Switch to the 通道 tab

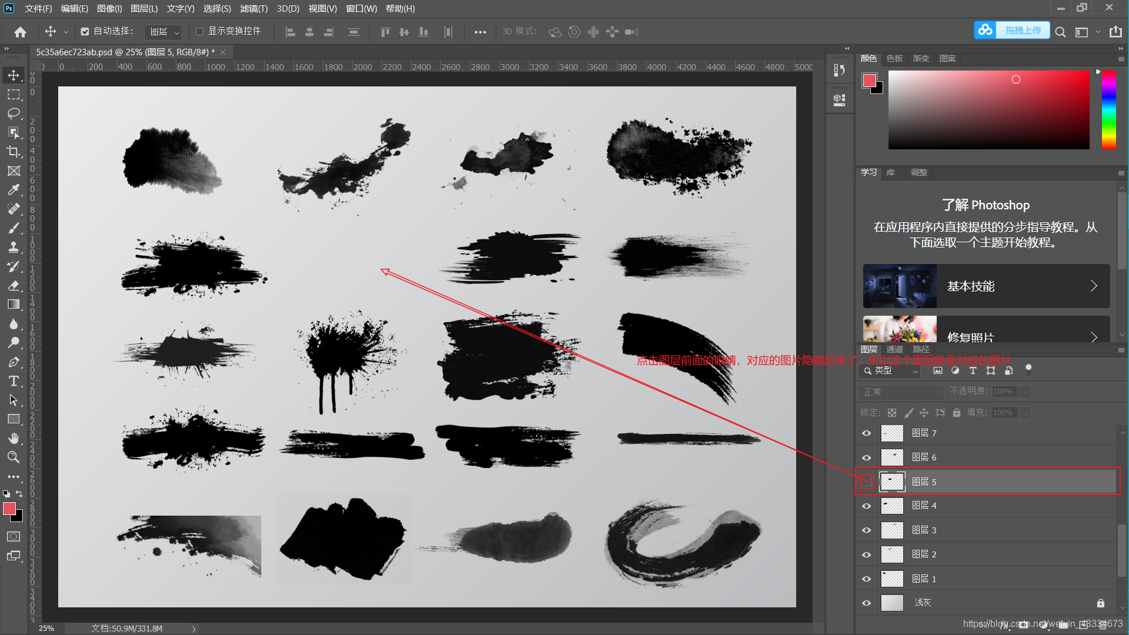tap(894, 349)
